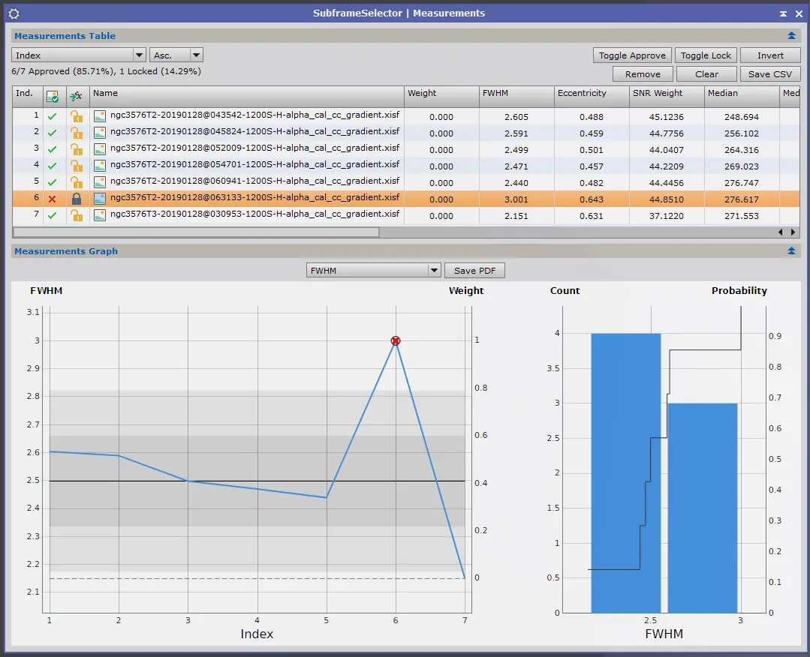
Task: Click the gear icon in the title bar
Action: pos(14,14)
